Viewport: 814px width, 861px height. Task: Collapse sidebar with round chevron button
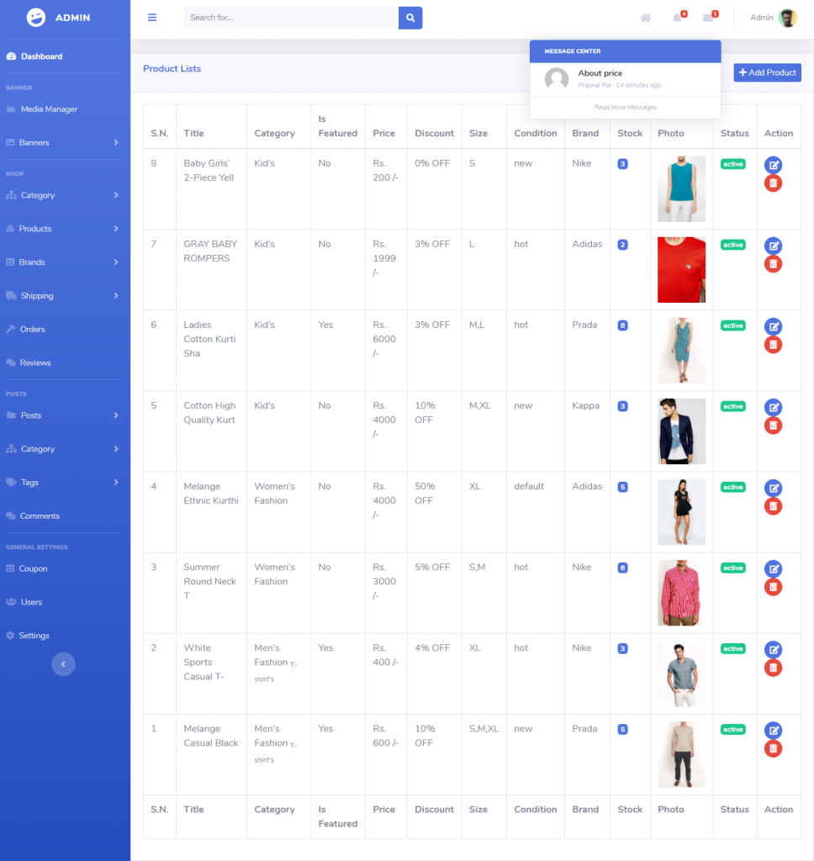(63, 664)
